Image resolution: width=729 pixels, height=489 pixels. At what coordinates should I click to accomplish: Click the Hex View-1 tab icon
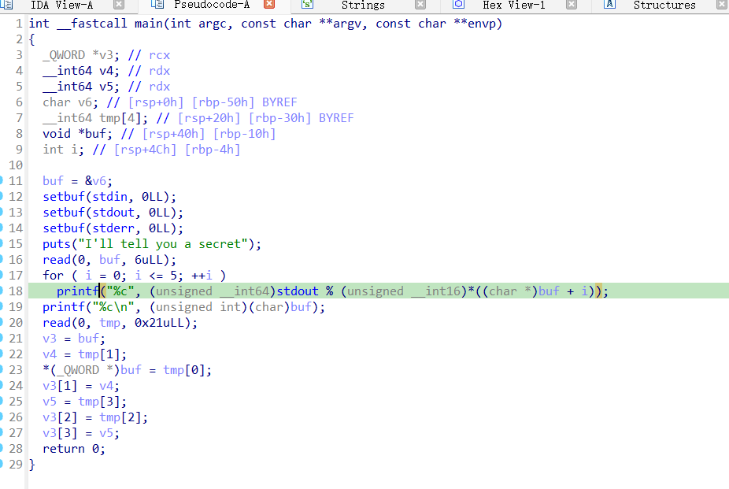[458, 5]
